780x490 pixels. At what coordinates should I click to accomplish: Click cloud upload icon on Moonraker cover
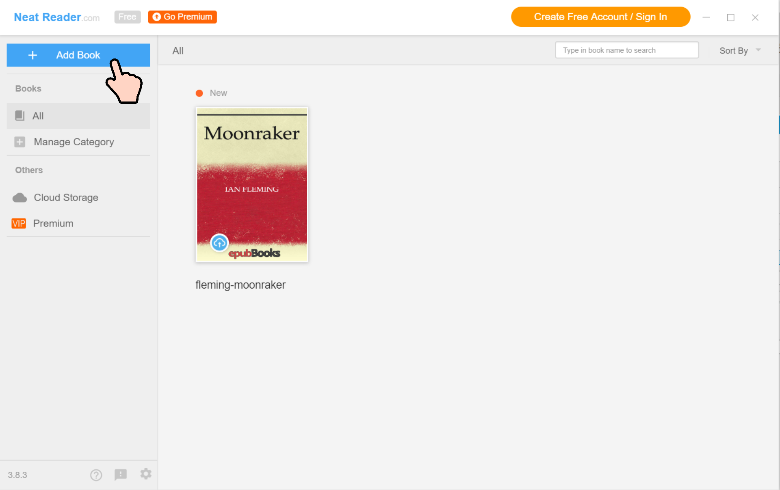(219, 243)
